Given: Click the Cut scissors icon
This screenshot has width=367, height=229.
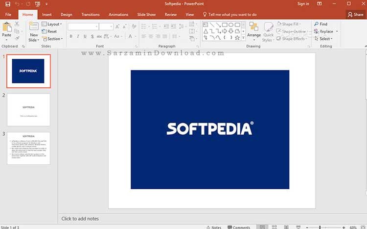Looking at the screenshot, I should (17, 24).
